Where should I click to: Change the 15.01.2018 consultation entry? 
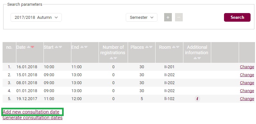(247, 75)
